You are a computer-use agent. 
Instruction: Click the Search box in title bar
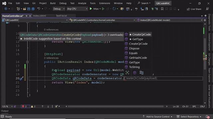tap(144, 3)
